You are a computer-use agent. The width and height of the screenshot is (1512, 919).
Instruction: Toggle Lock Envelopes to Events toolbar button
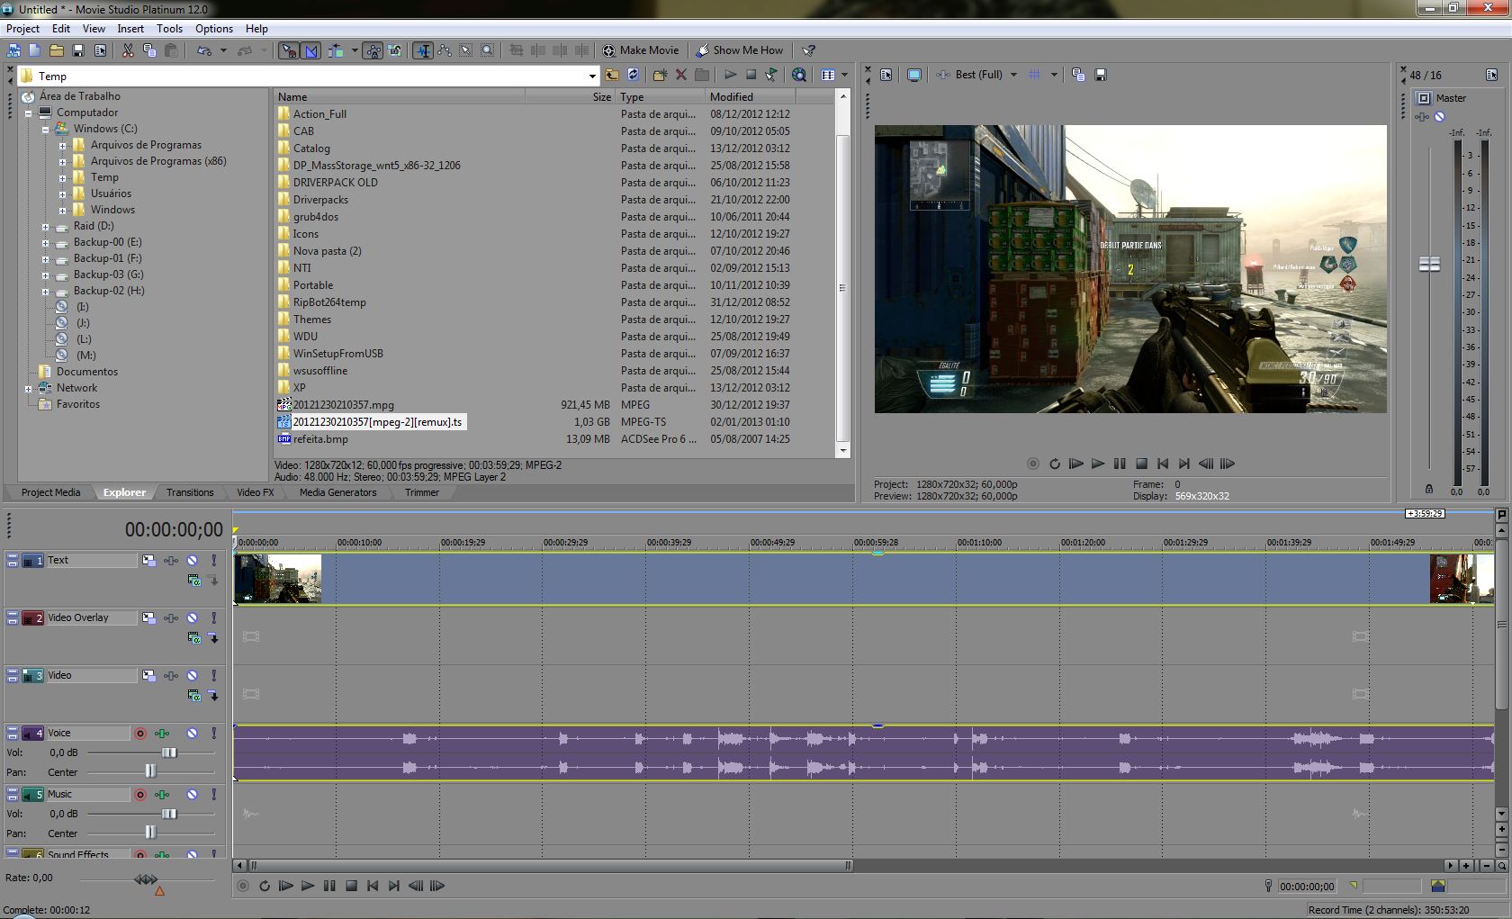click(x=373, y=50)
